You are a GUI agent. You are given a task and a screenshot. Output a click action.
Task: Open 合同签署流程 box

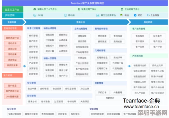click(x=82, y=47)
